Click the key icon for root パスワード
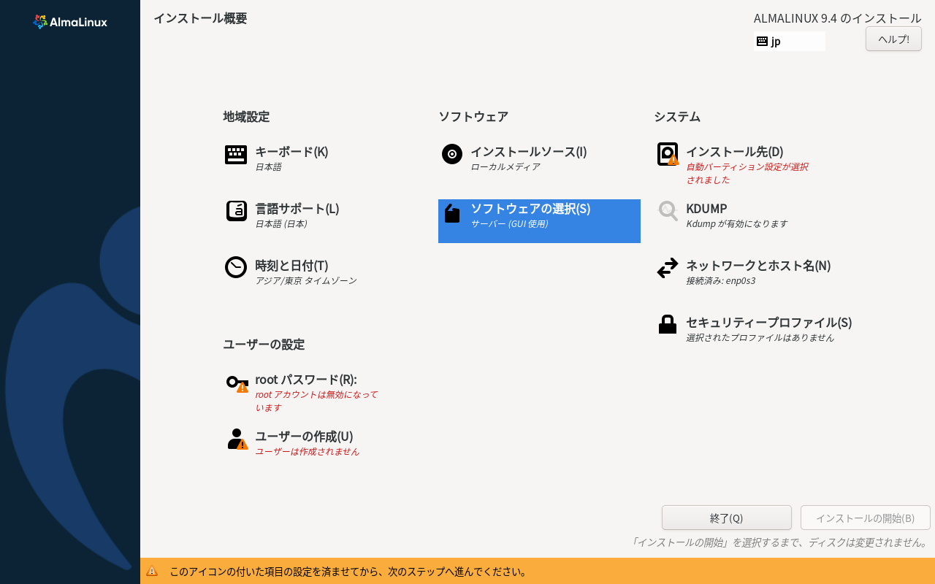Screen dimensions: 935x584 click(x=237, y=383)
